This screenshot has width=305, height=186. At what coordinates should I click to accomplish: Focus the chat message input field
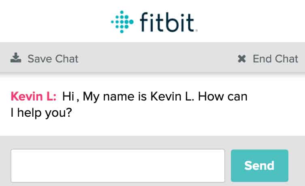pos(117,166)
